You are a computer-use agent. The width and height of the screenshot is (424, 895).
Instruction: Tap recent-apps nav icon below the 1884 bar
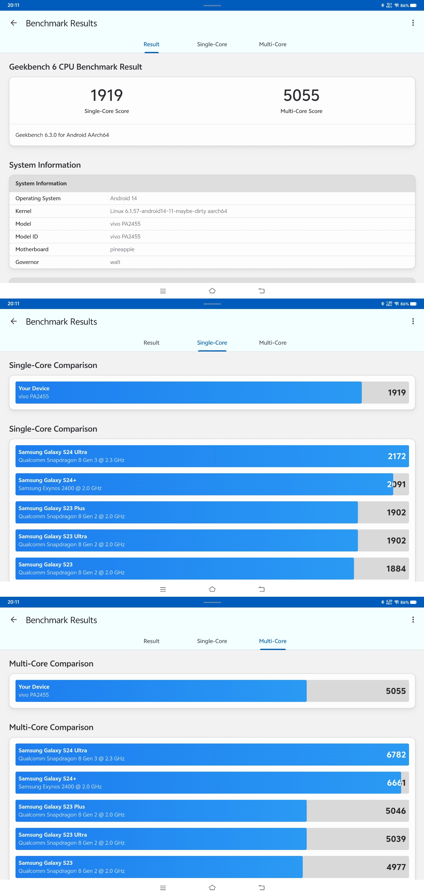(163, 590)
